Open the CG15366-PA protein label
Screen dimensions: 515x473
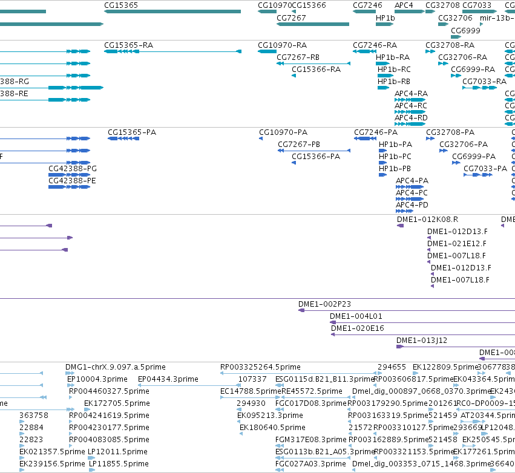pos(316,157)
